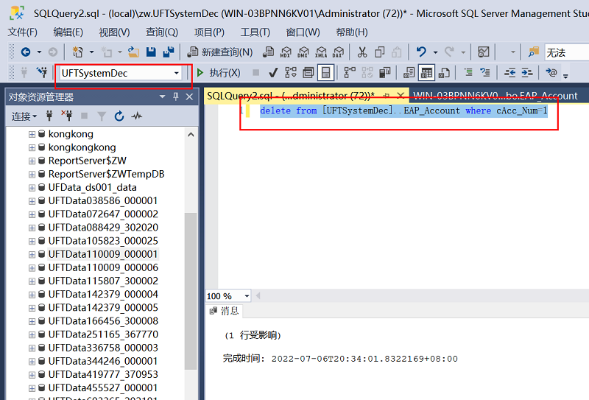The width and height of the screenshot is (589, 400).
Task: Select results to text mode
Action: point(409,72)
